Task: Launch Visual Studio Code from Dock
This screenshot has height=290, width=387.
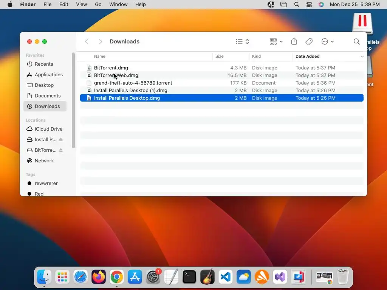Action: (226, 277)
